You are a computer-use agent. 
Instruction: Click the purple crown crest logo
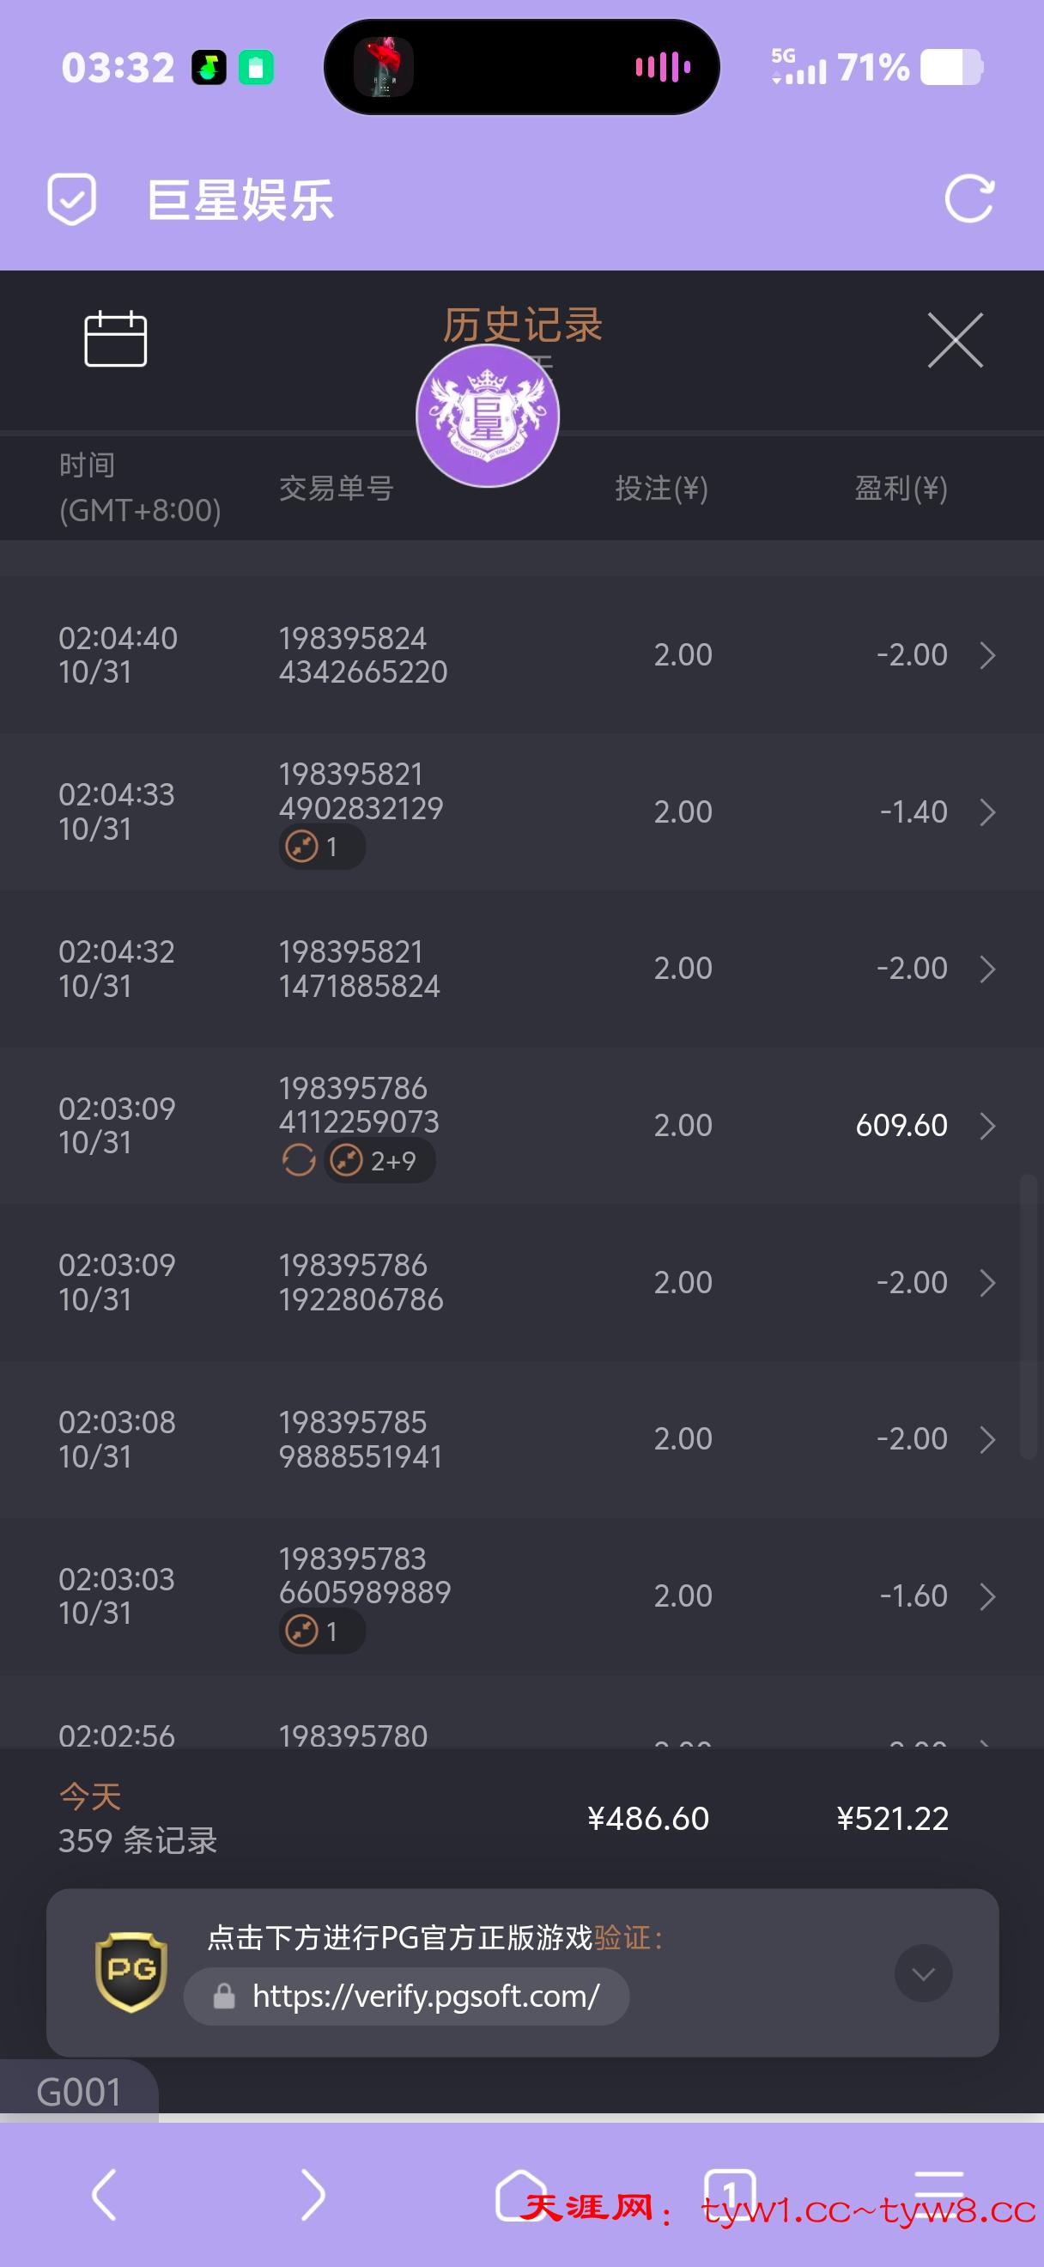(488, 416)
